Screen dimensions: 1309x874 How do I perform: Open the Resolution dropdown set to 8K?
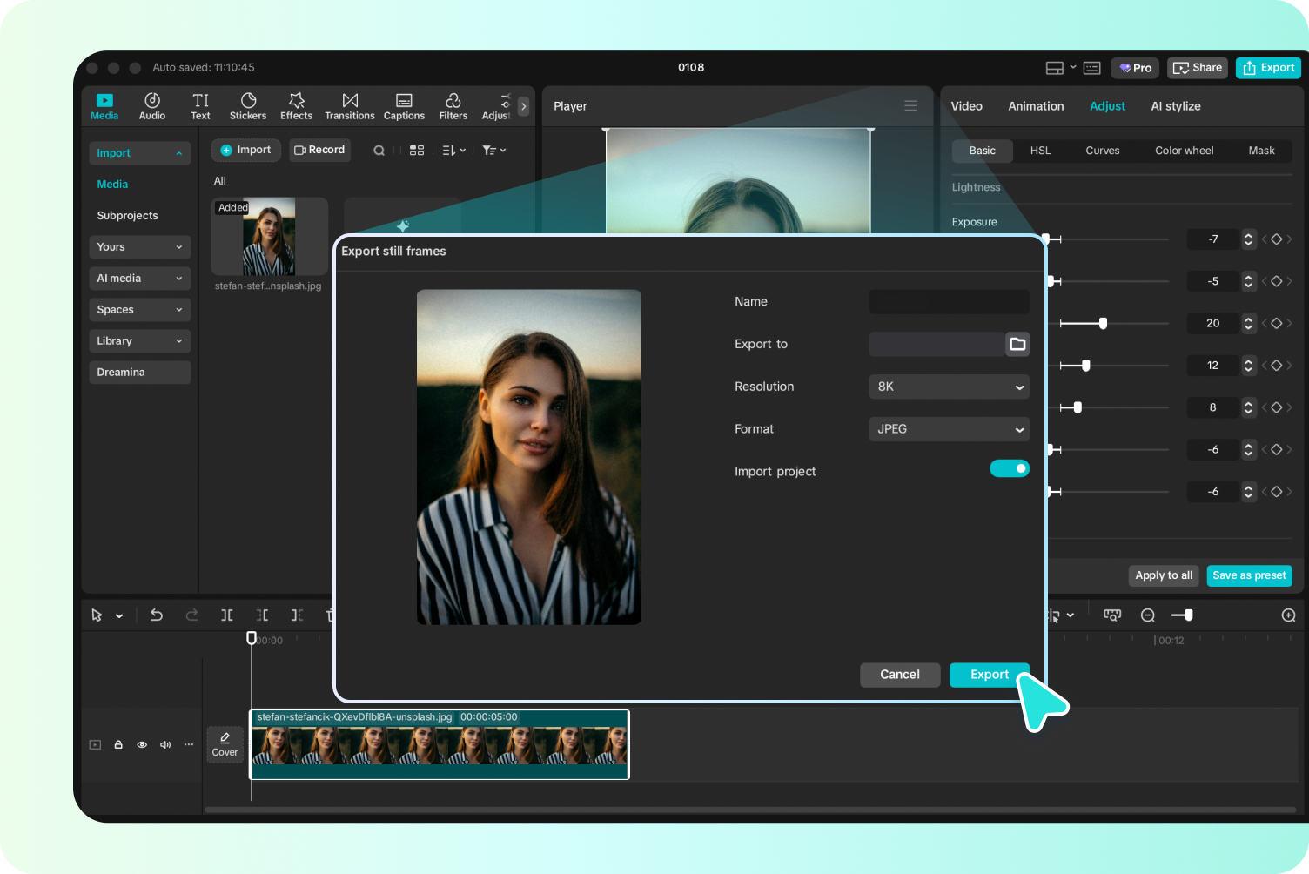click(x=949, y=387)
